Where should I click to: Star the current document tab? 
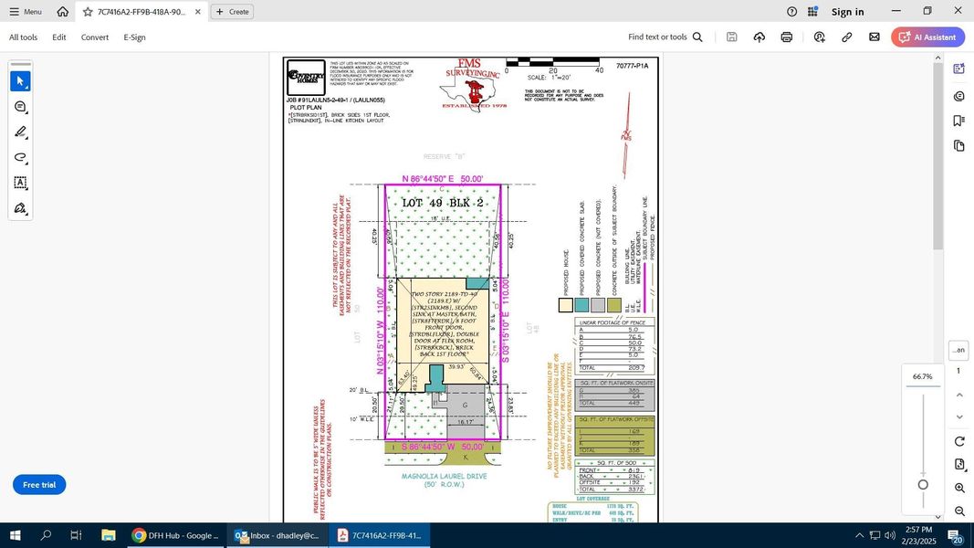click(88, 12)
